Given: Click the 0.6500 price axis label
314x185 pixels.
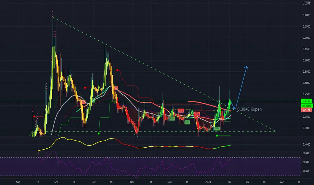Looking at the screenshot, I should [x=306, y=49].
